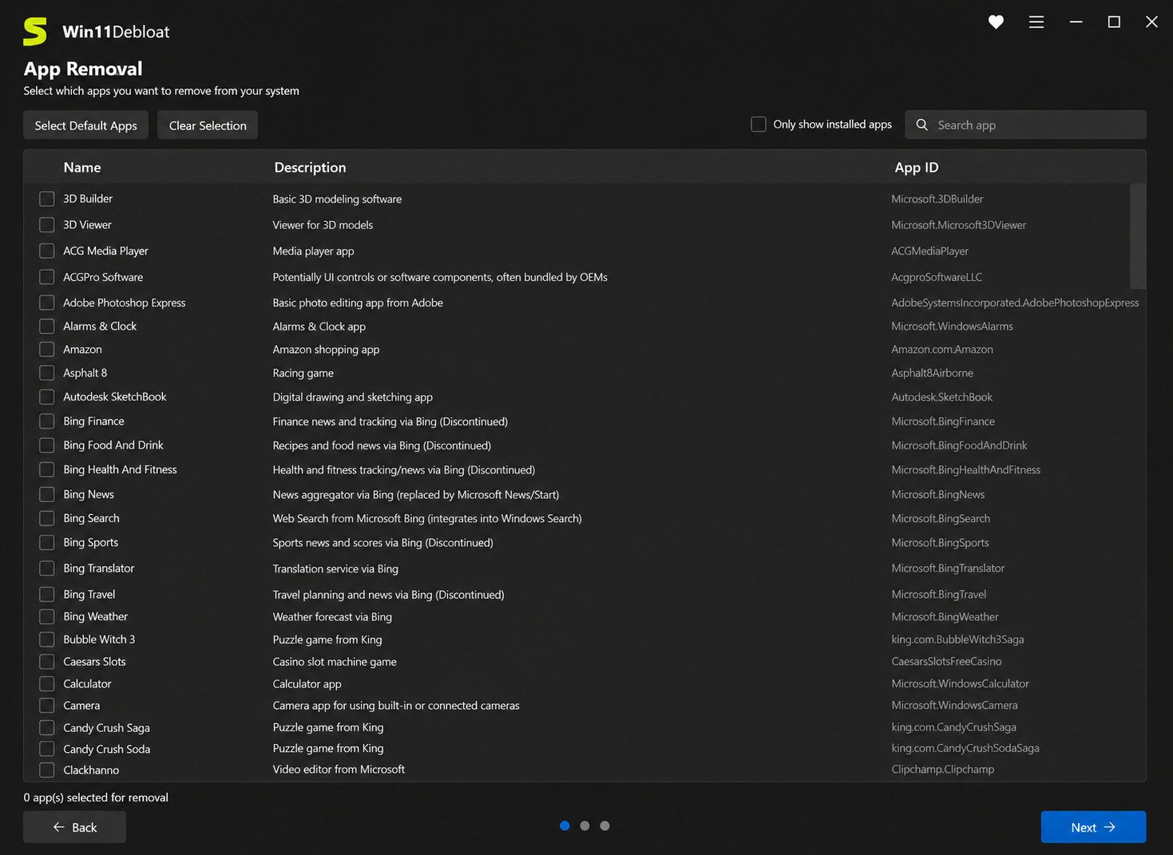Click the app list vertical scrollbar thumb
Image resolution: width=1173 pixels, height=855 pixels.
tap(1138, 236)
